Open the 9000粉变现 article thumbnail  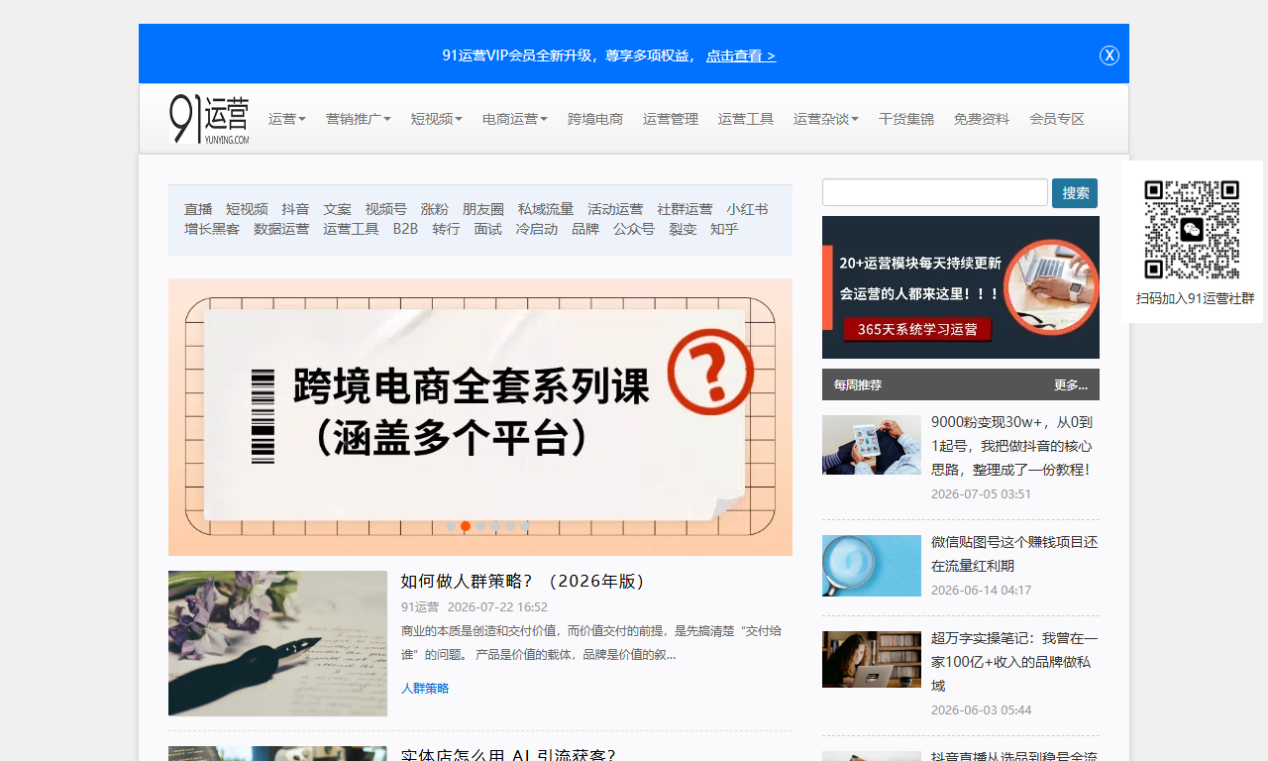pyautogui.click(x=872, y=445)
